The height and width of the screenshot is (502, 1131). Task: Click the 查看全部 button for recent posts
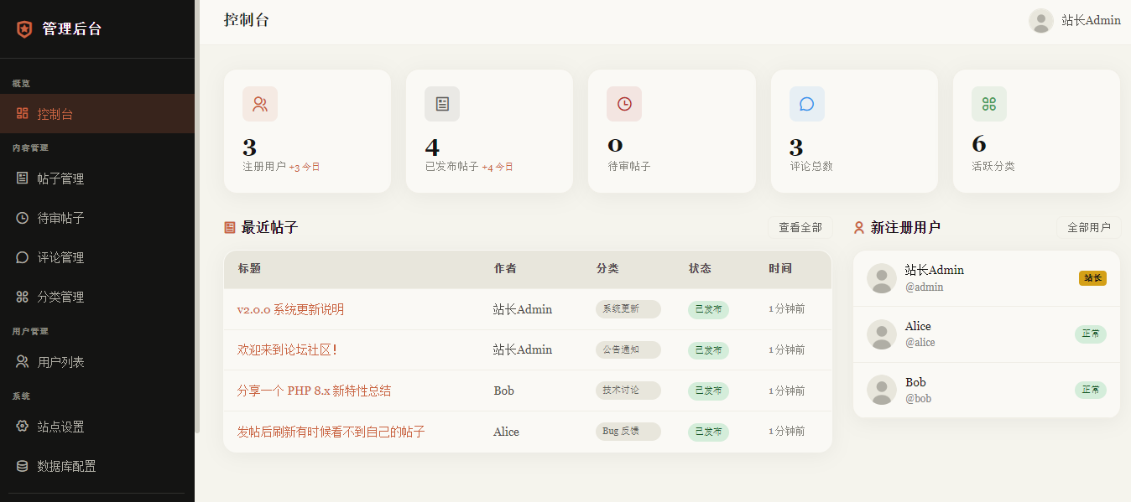pyautogui.click(x=800, y=227)
